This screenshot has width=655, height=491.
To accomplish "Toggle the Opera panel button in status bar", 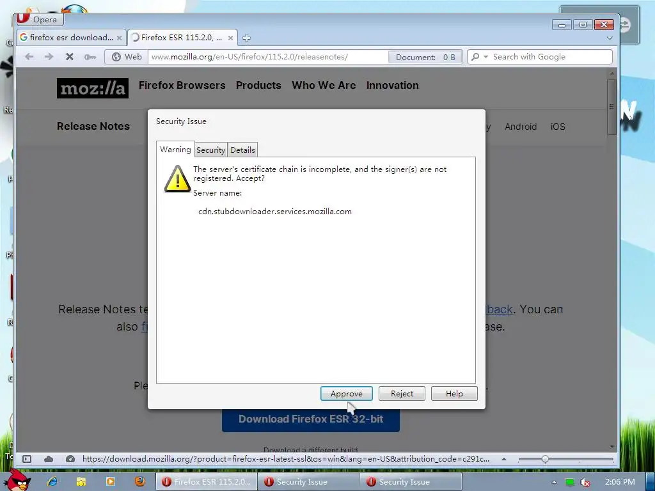I will point(27,459).
